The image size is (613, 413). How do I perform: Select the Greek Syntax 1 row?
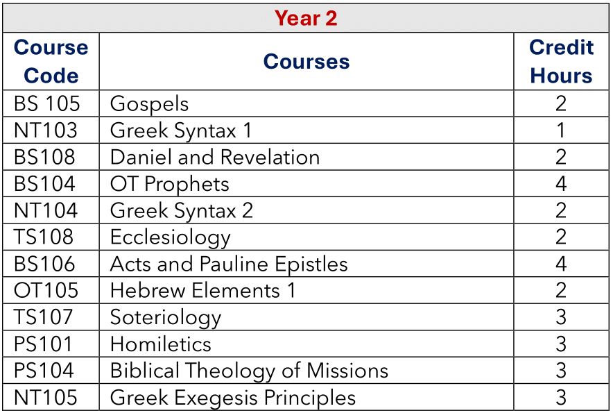point(306,130)
